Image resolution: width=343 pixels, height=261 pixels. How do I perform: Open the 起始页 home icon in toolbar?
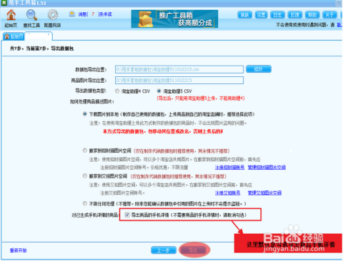pyautogui.click(x=11, y=15)
